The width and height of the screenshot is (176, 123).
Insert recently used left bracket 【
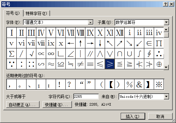pos(110,84)
